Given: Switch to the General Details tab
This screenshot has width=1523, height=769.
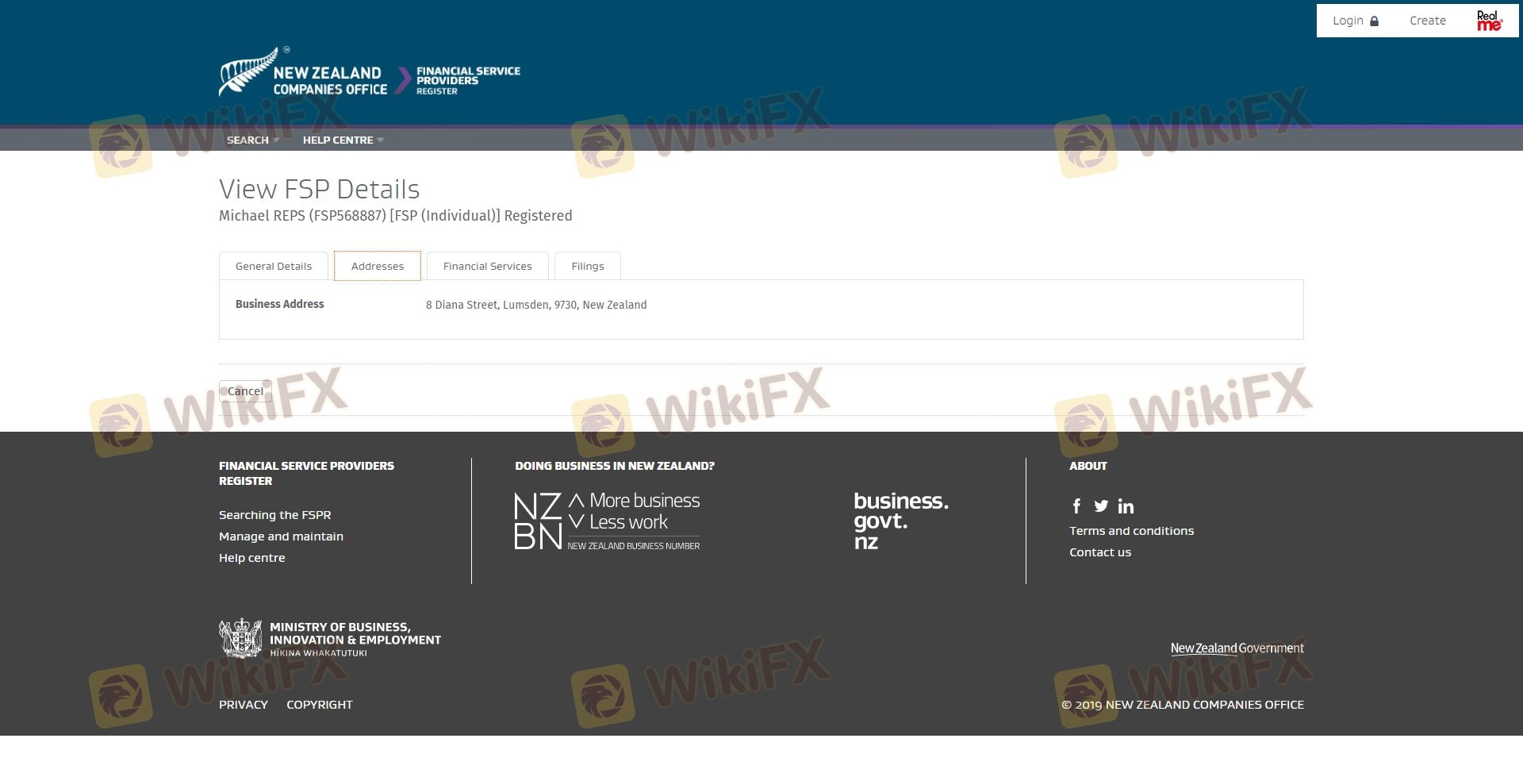Looking at the screenshot, I should [274, 267].
